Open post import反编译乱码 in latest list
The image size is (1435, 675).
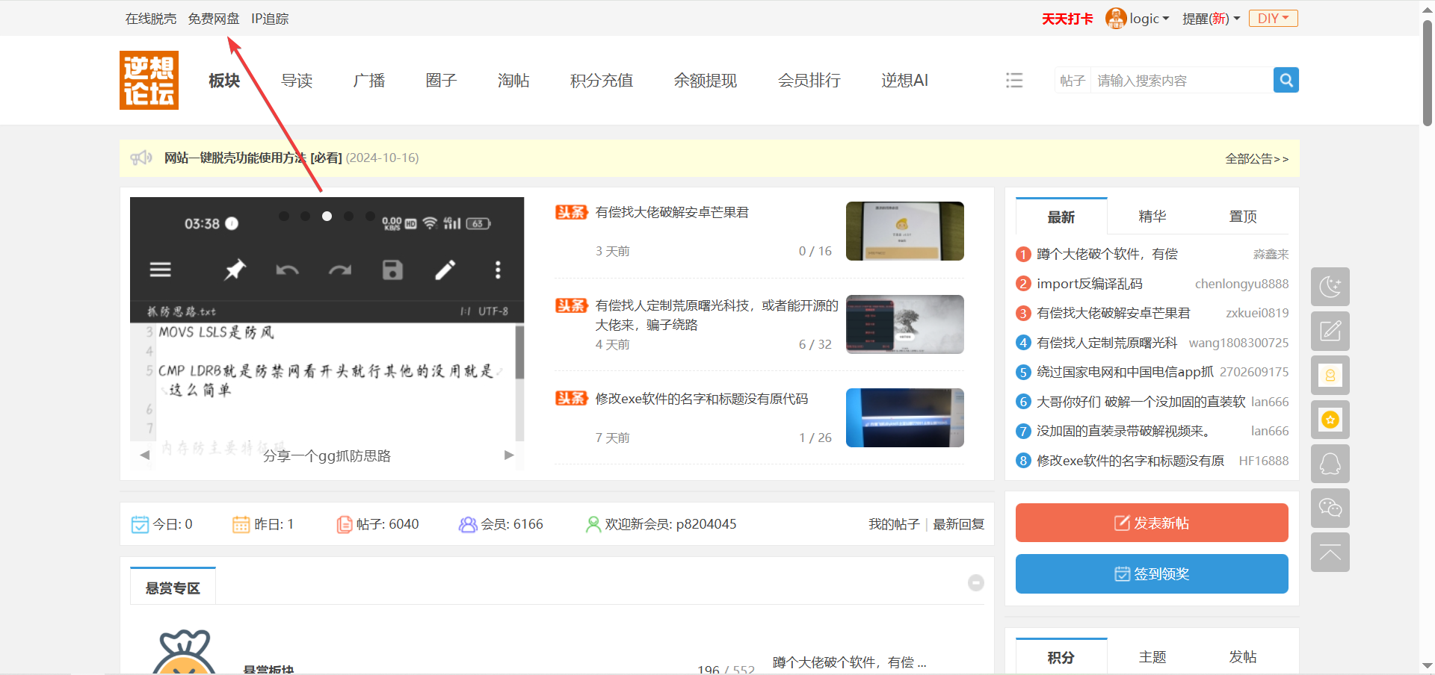[1089, 284]
